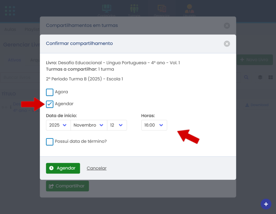Close the Compartilhamentos em turmas dialog
Viewport: 276px width, 214px height.
[227, 26]
